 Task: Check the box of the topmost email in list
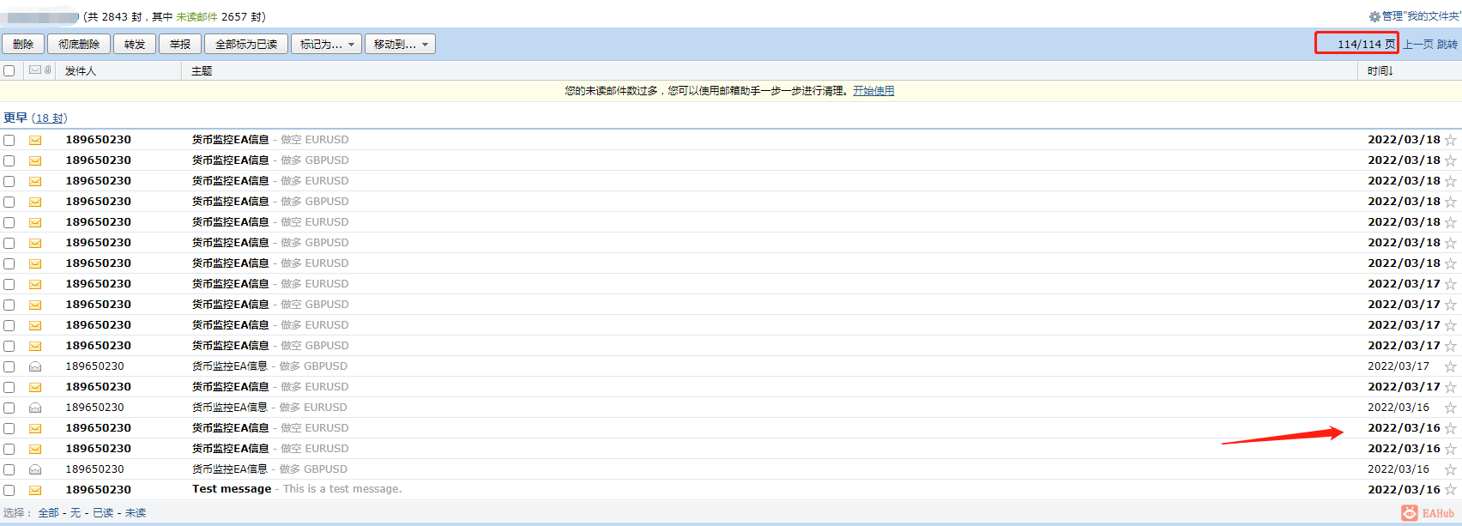coord(9,140)
